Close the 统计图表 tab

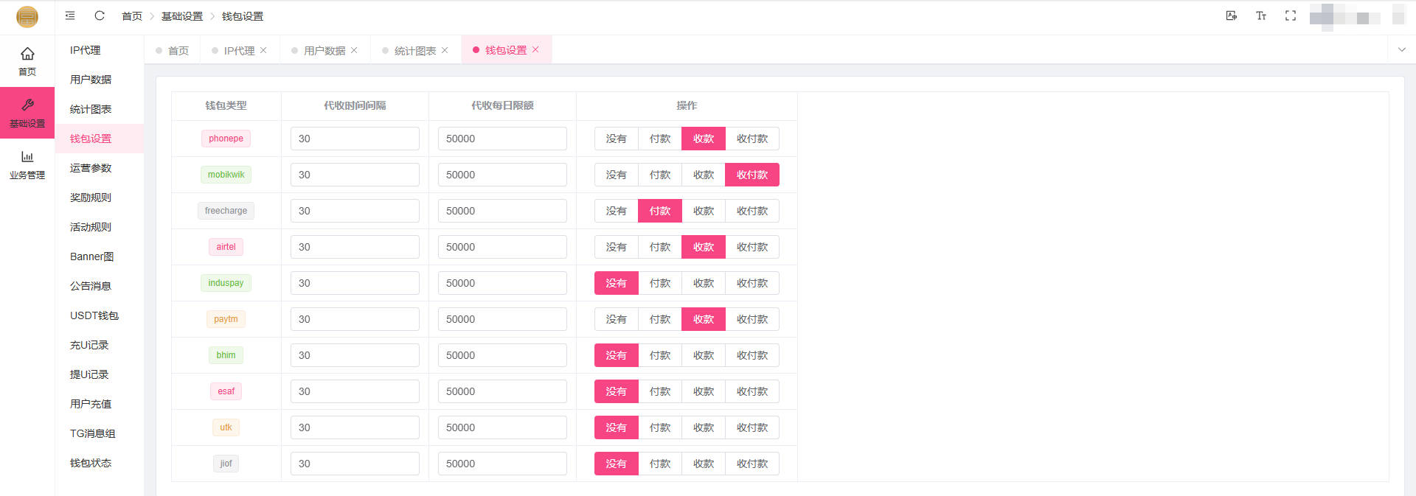[445, 50]
